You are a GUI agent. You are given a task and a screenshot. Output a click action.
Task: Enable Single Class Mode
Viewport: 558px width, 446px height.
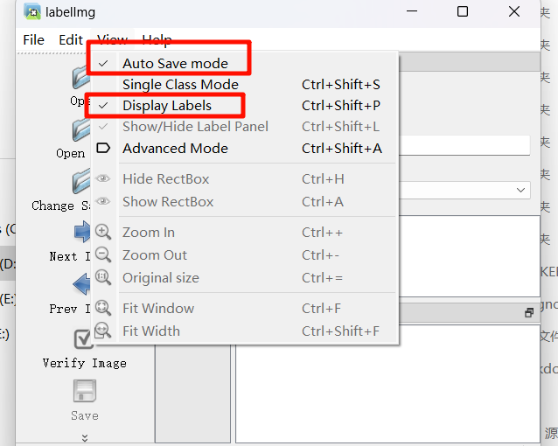coord(245,85)
